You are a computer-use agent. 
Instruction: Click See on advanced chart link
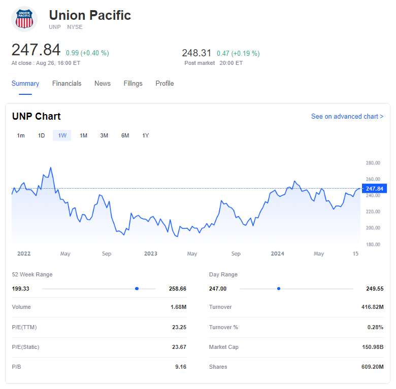pyautogui.click(x=347, y=117)
